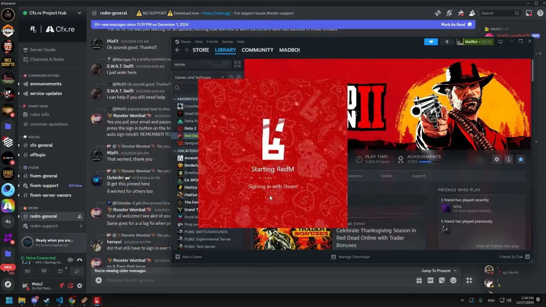Open Discord inbox icon
This screenshot has height=307, width=546.
[x=529, y=13]
